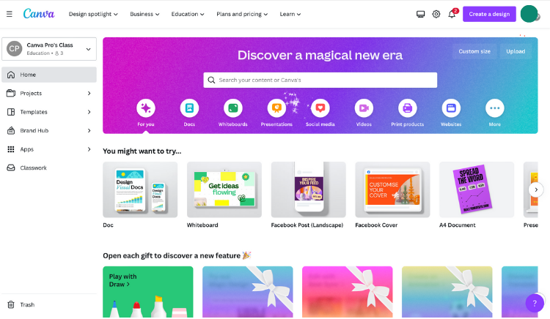This screenshot has height=319, width=550.
Task: Select the Print products category icon
Action: [408, 108]
